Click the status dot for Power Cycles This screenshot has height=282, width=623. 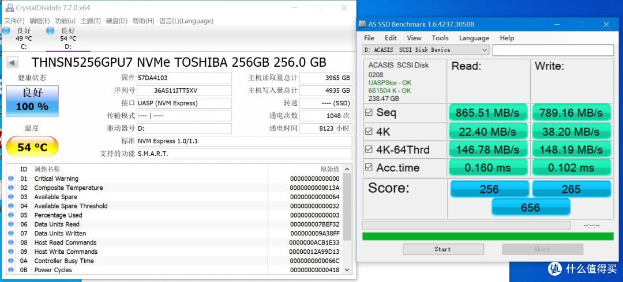[x=11, y=270]
